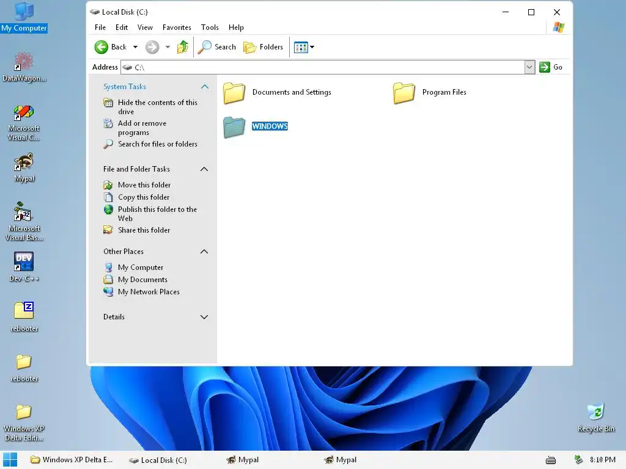
Task: Open the Favorites menu
Action: pos(177,27)
